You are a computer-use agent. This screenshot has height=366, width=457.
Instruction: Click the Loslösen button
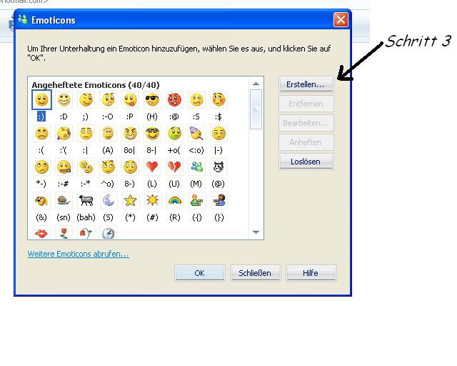[x=306, y=162]
